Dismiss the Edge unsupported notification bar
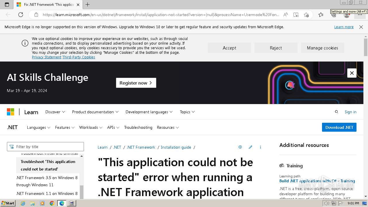368x207 pixels. pos(361,27)
